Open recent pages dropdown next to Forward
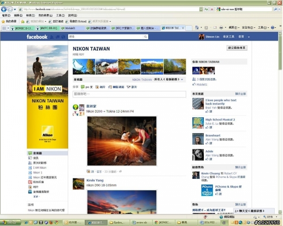 coord(15,9)
